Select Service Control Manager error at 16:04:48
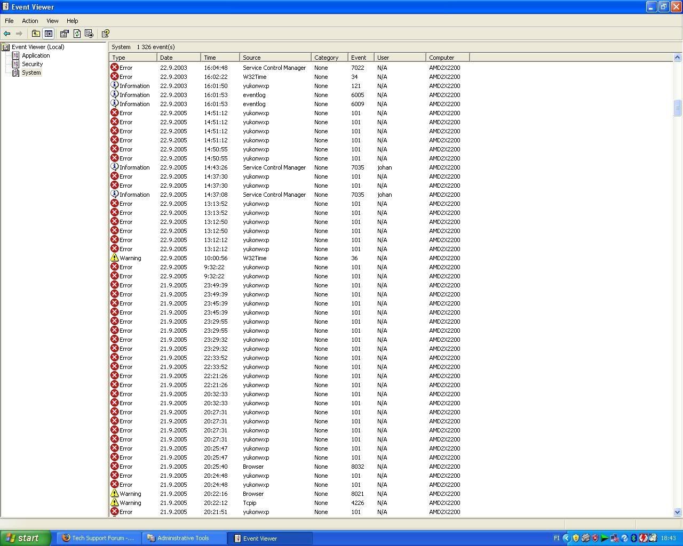 (x=289, y=68)
